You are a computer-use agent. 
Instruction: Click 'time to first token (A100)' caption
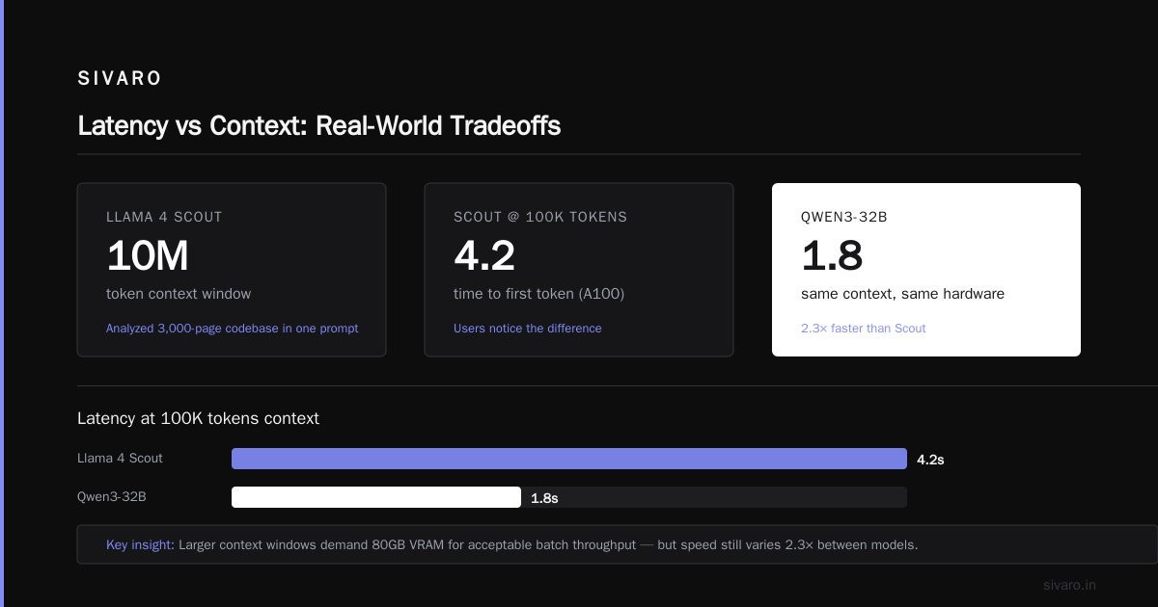coord(538,294)
